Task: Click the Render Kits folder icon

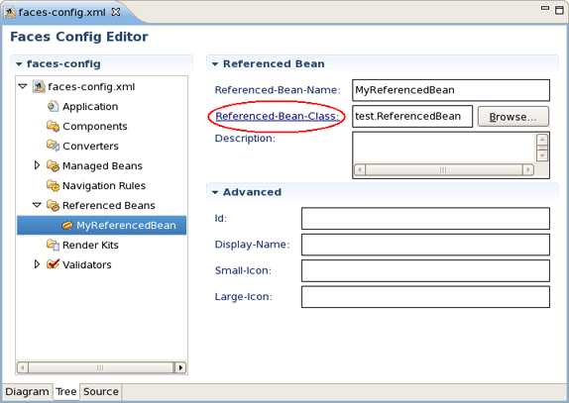Action: tap(53, 245)
